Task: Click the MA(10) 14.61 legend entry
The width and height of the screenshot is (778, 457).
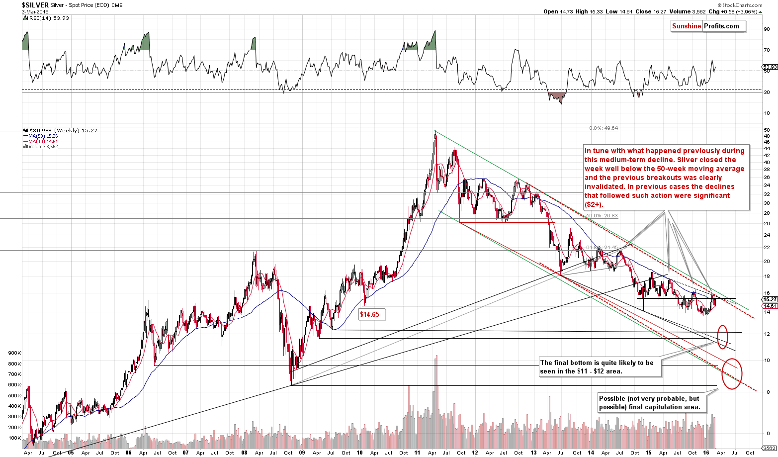Action: coord(40,141)
